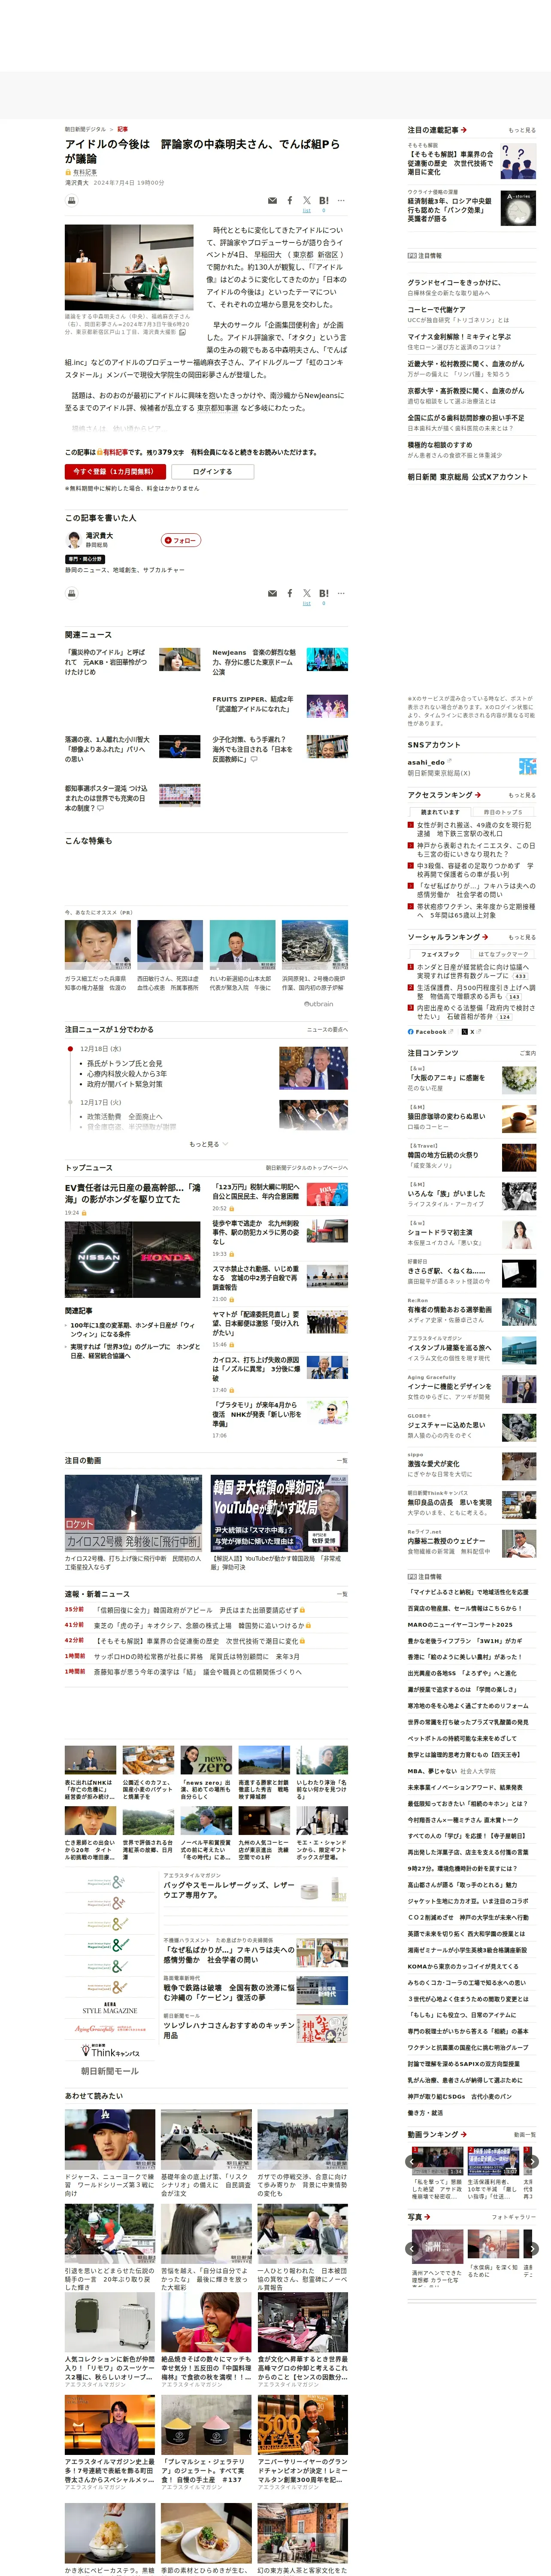The height and width of the screenshot is (2576, 551).
Task: Open もっと見る beside 注目の連載記事
Action: (522, 130)
